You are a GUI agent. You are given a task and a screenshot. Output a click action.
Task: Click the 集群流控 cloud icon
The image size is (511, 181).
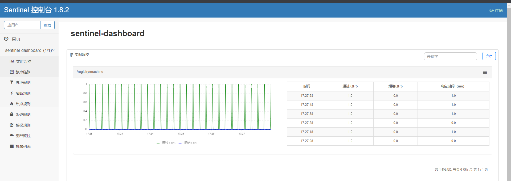pos(12,136)
